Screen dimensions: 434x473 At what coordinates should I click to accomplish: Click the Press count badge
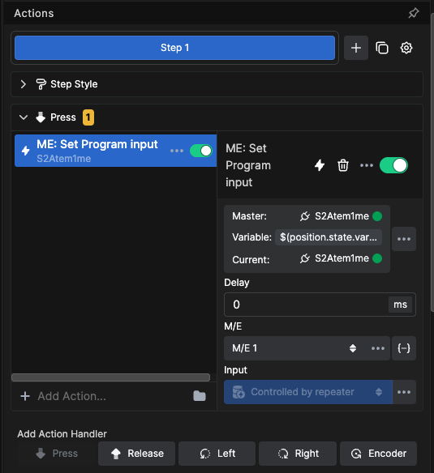pos(88,117)
